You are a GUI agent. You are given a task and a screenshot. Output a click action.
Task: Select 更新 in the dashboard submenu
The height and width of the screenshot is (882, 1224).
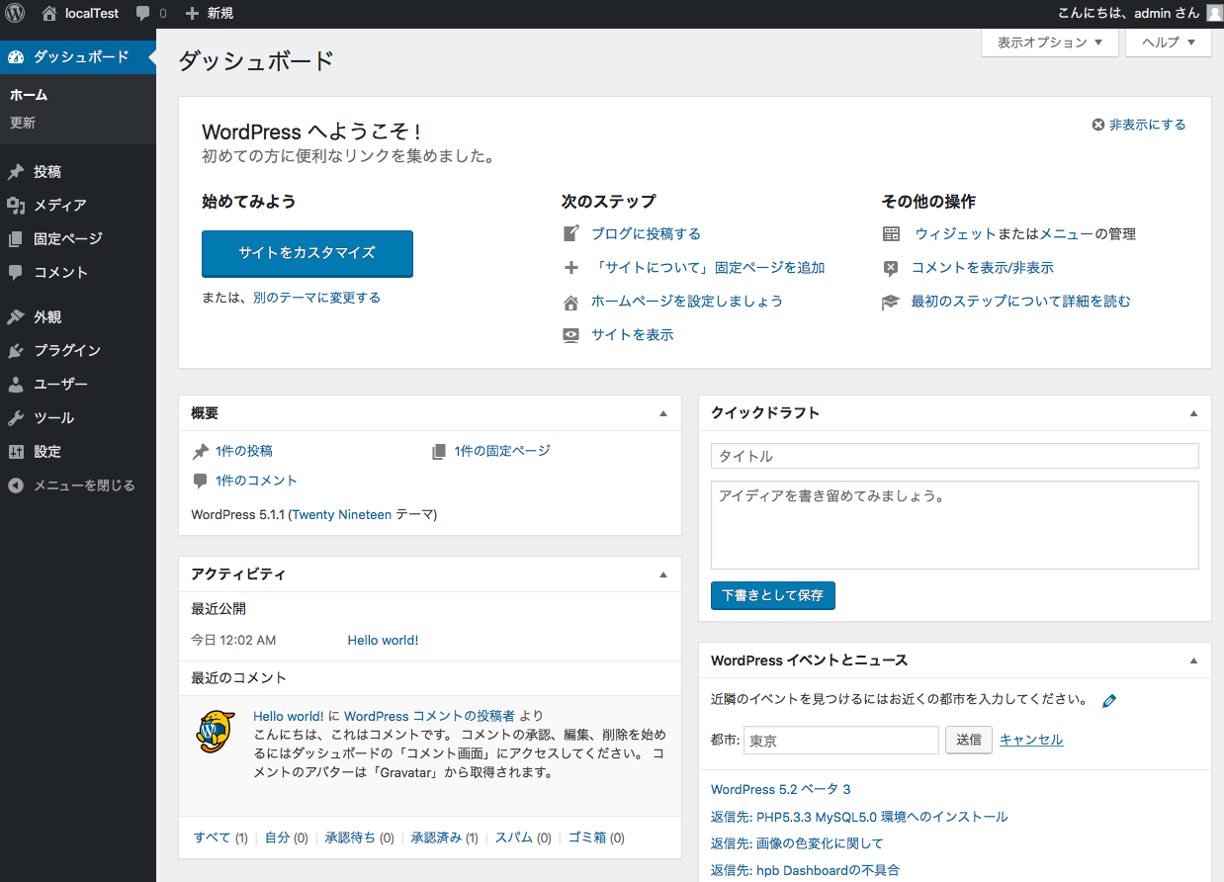(23, 124)
